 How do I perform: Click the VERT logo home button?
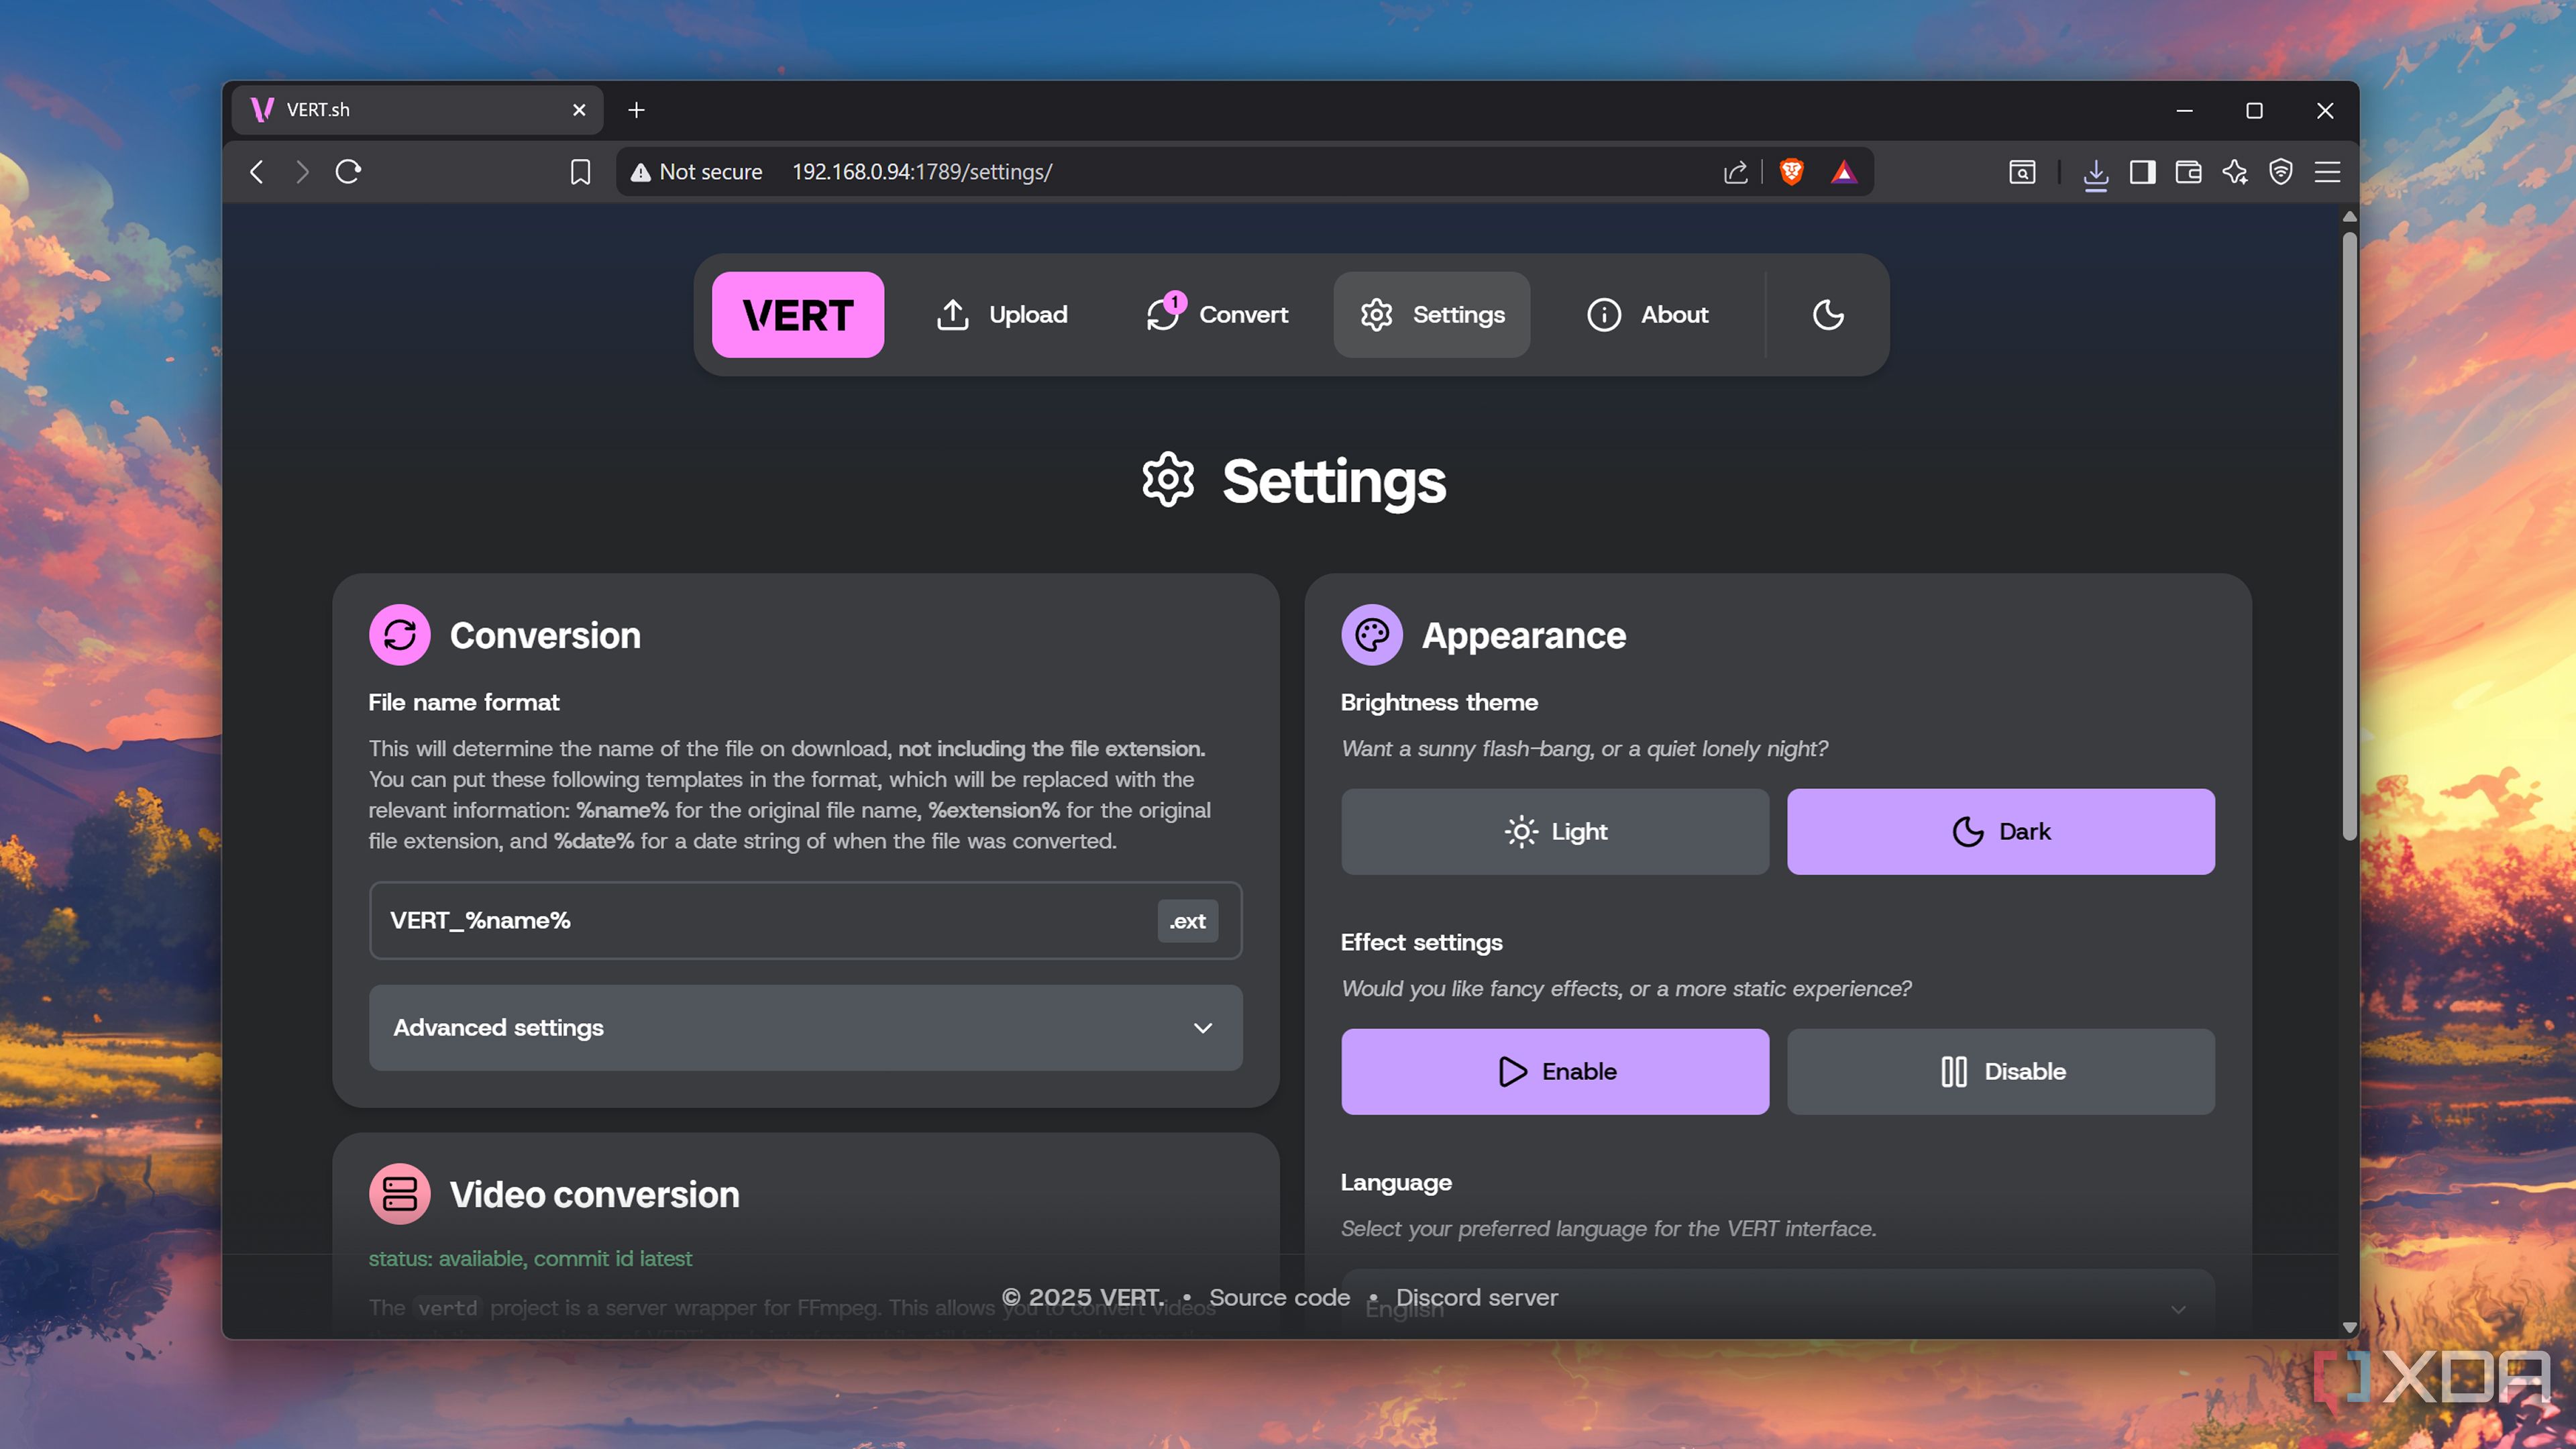pos(797,315)
